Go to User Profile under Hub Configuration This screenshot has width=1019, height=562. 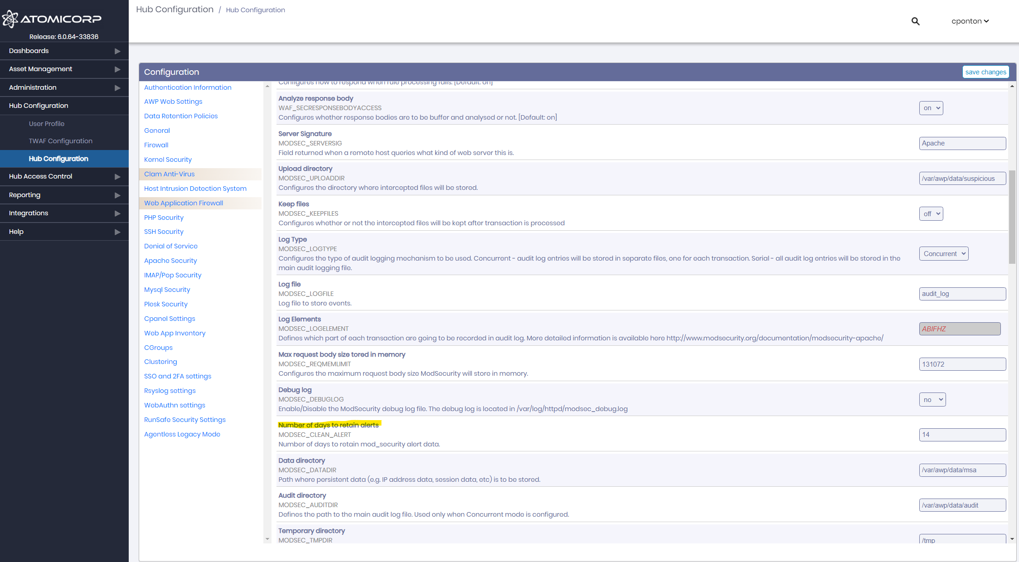[46, 123]
